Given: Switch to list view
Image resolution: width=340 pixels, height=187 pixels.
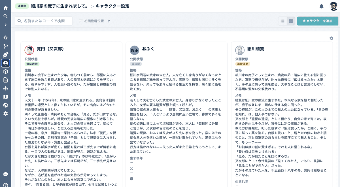Looking at the screenshot, I should click(x=282, y=21).
